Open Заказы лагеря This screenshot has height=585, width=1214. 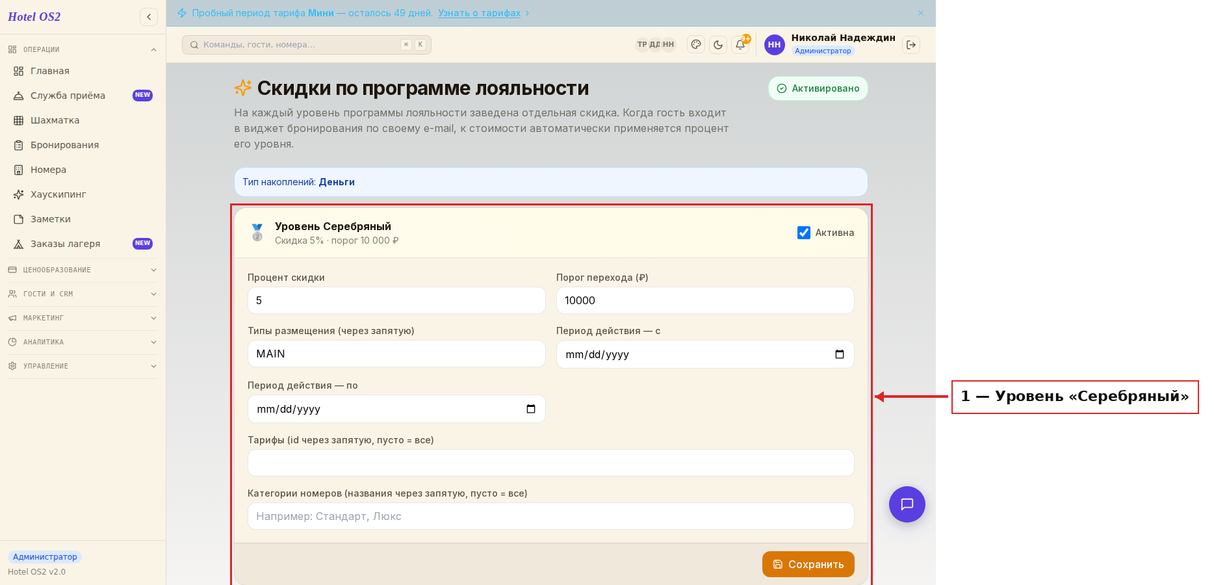pos(82,244)
